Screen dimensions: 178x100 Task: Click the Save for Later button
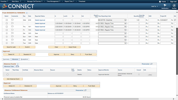coord(11,47)
